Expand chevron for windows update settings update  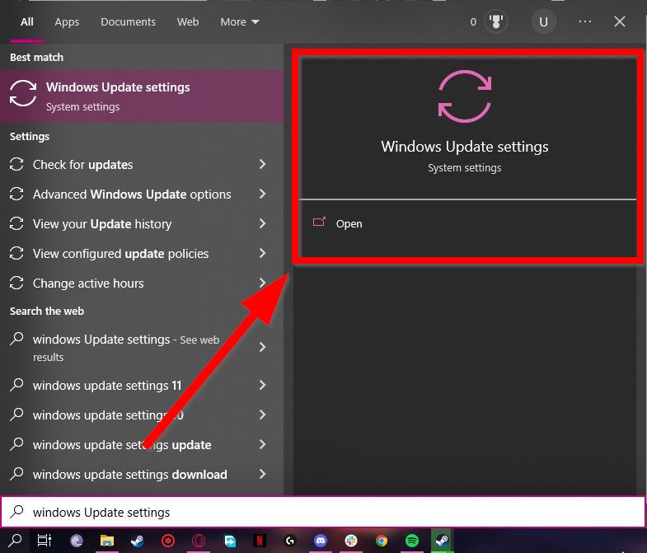pos(262,444)
